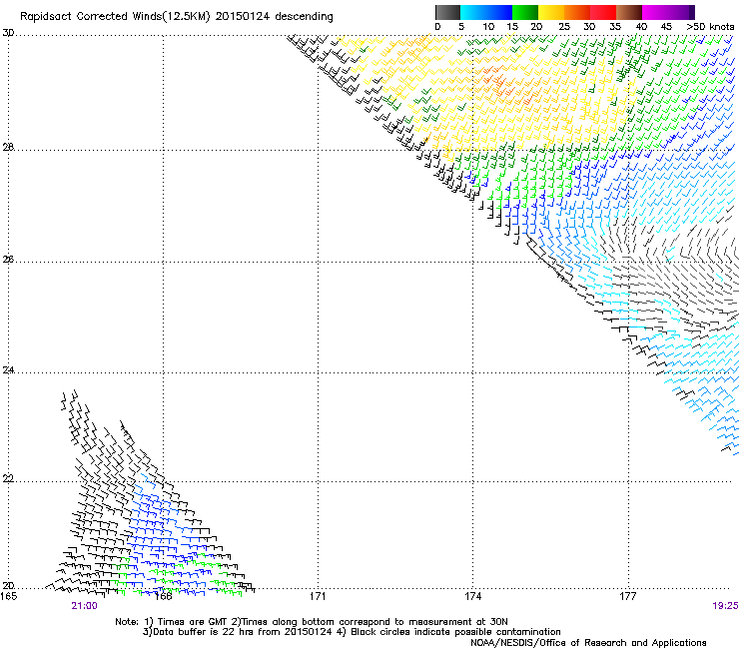This screenshot has width=739, height=649.
Task: Click the 'Note: 1) Times are GMT' line
Action: pos(311,622)
